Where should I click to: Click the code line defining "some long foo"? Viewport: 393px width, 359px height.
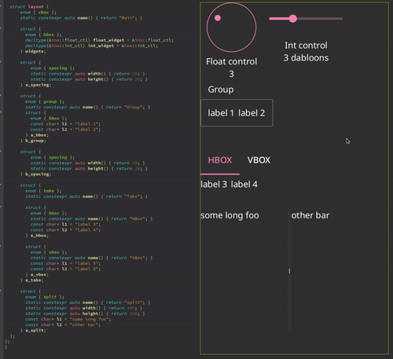tap(68, 319)
